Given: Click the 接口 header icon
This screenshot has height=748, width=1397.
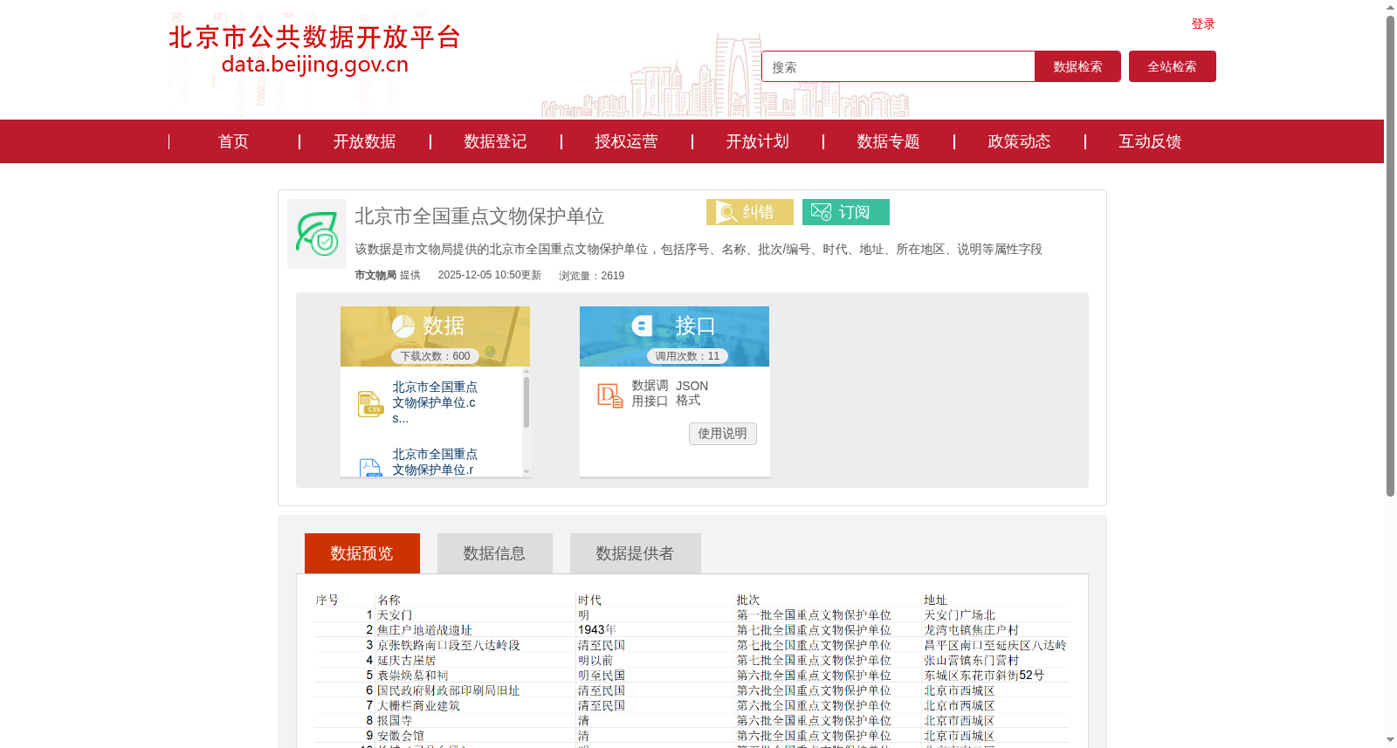Looking at the screenshot, I should pos(642,326).
